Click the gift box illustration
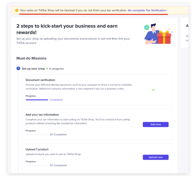The width and height of the screenshot is (195, 176). (164, 37)
